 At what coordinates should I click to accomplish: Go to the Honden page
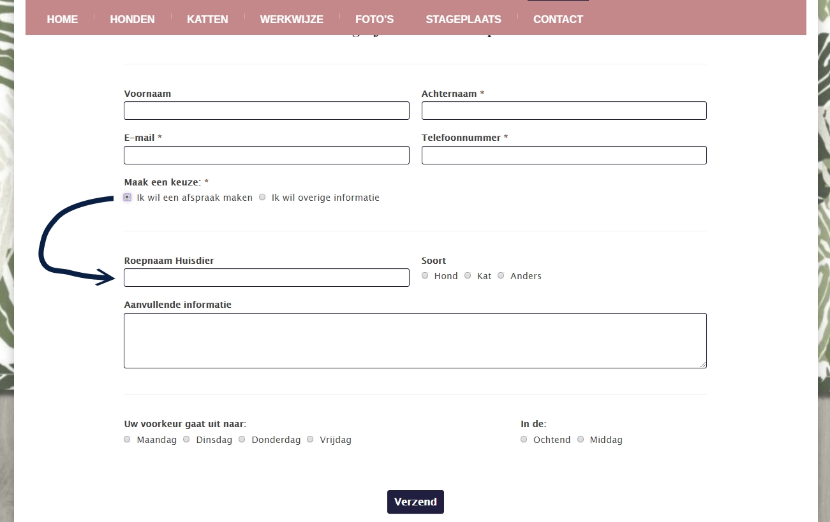tap(132, 19)
